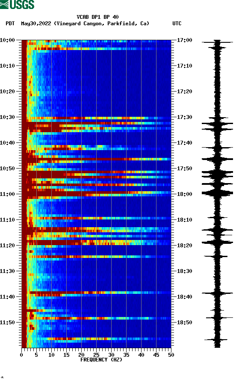Click the seismogram trace at the 17:00 start
This screenshot has width=236, height=382.
(217, 42)
